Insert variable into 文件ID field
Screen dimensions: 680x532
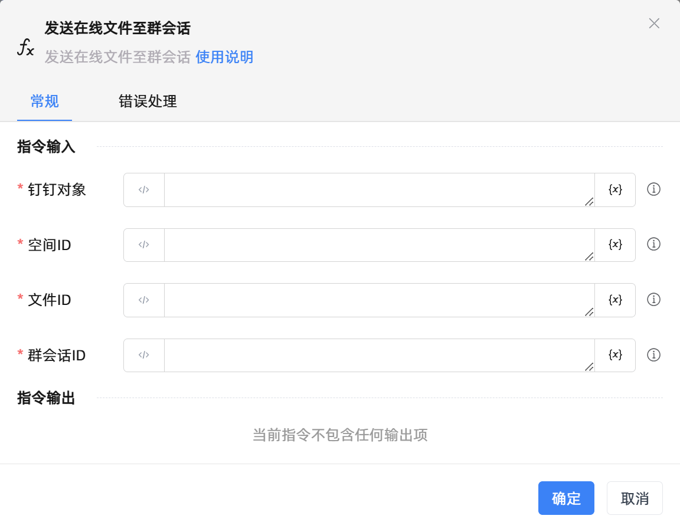pyautogui.click(x=615, y=300)
